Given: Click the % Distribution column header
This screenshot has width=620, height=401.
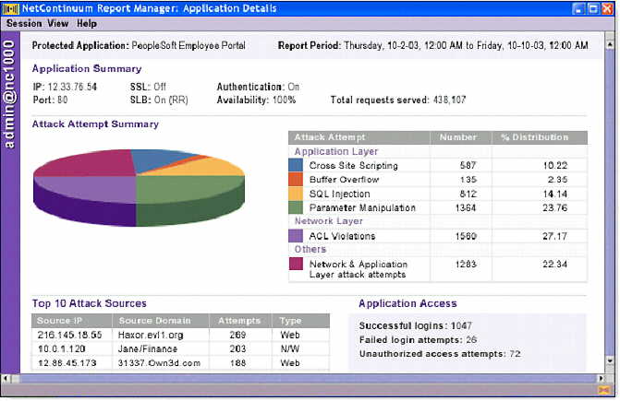Looking at the screenshot, I should point(534,137).
